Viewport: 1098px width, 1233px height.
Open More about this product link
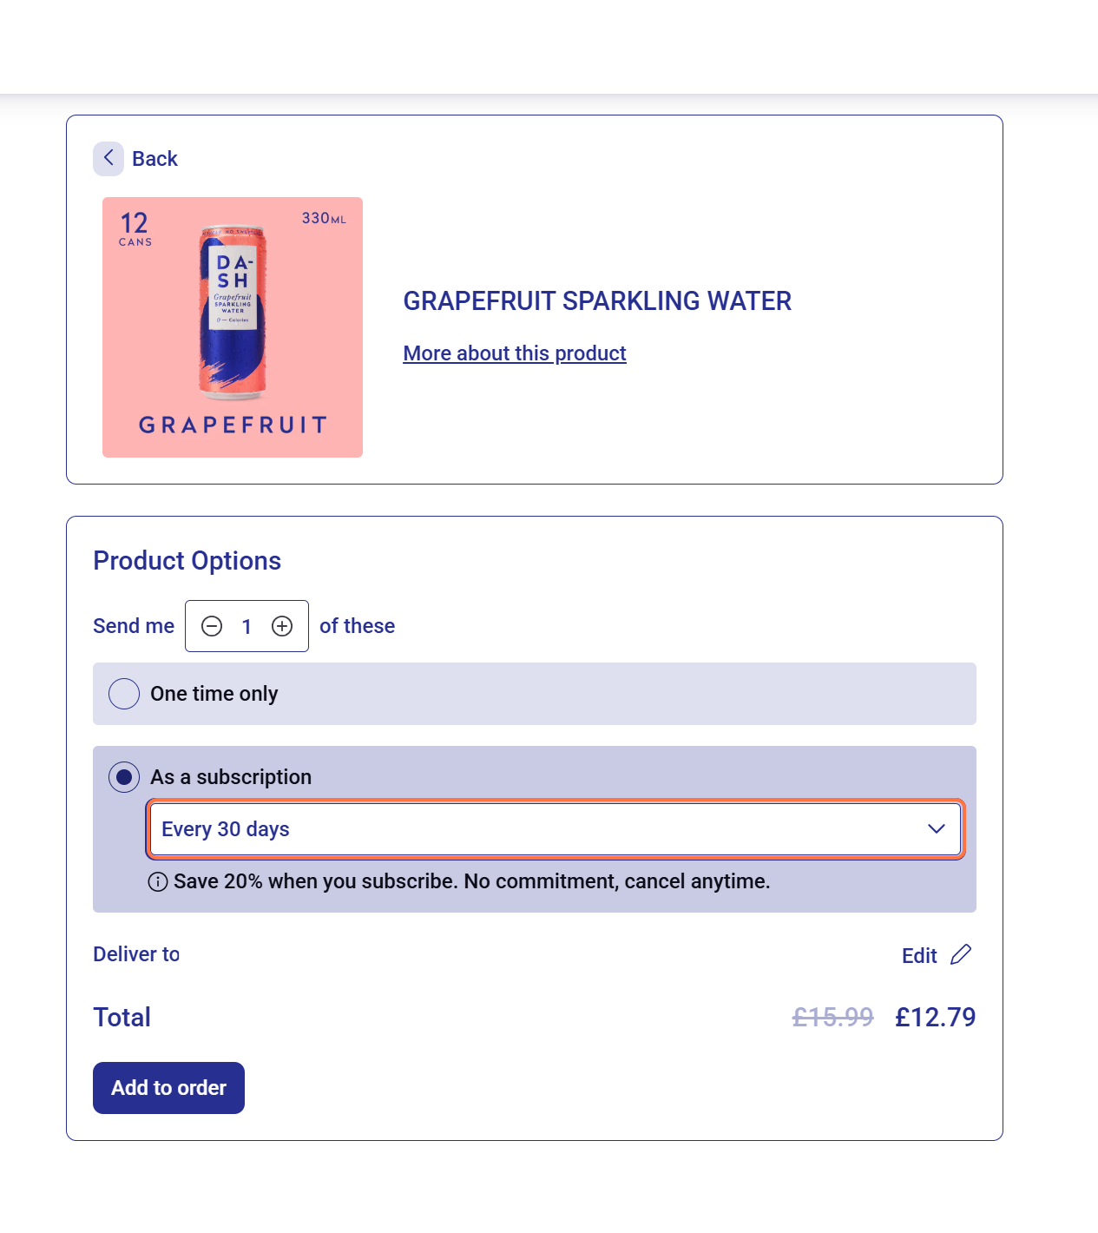pyautogui.click(x=515, y=353)
